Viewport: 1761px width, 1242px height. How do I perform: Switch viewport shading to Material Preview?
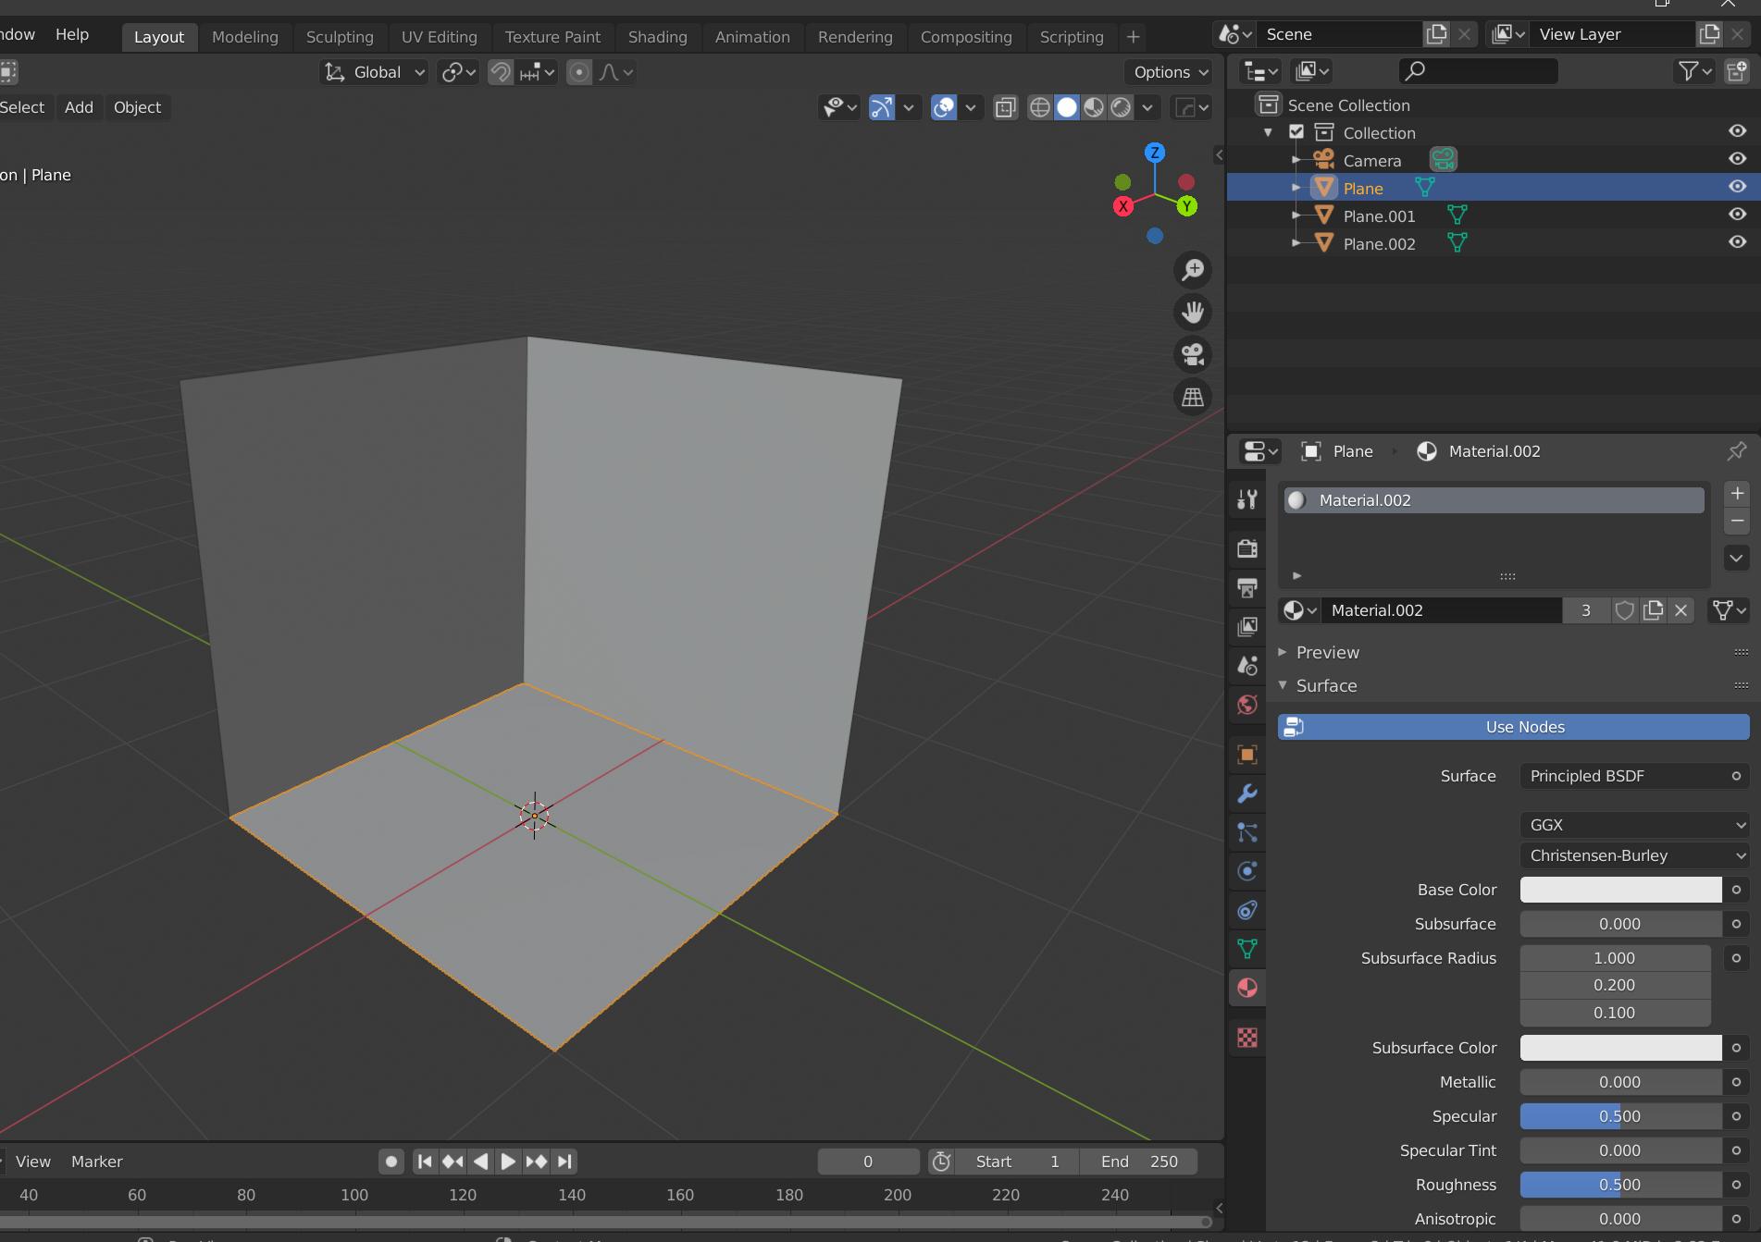tap(1095, 107)
